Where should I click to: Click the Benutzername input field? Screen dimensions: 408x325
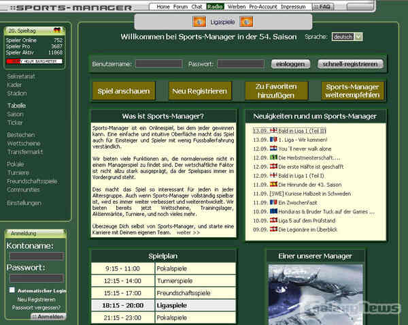click(158, 64)
